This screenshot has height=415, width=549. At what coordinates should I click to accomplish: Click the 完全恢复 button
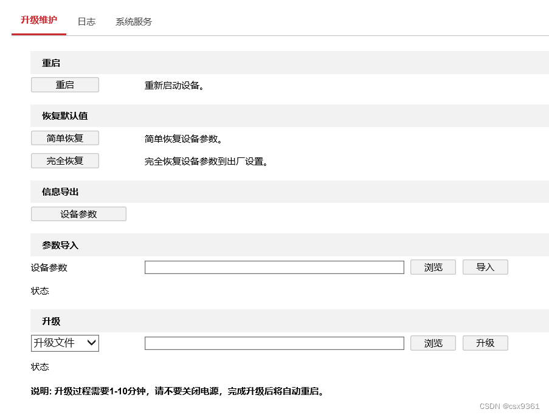tap(65, 160)
